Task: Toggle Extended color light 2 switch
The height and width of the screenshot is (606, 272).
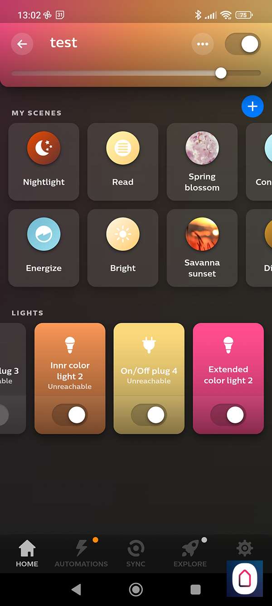Action: point(228,415)
